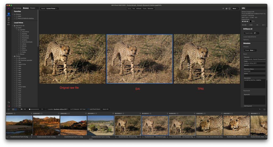The height and width of the screenshot is (147, 273).
Task: Click the star rating in the Info panel
Action: tap(245, 21)
